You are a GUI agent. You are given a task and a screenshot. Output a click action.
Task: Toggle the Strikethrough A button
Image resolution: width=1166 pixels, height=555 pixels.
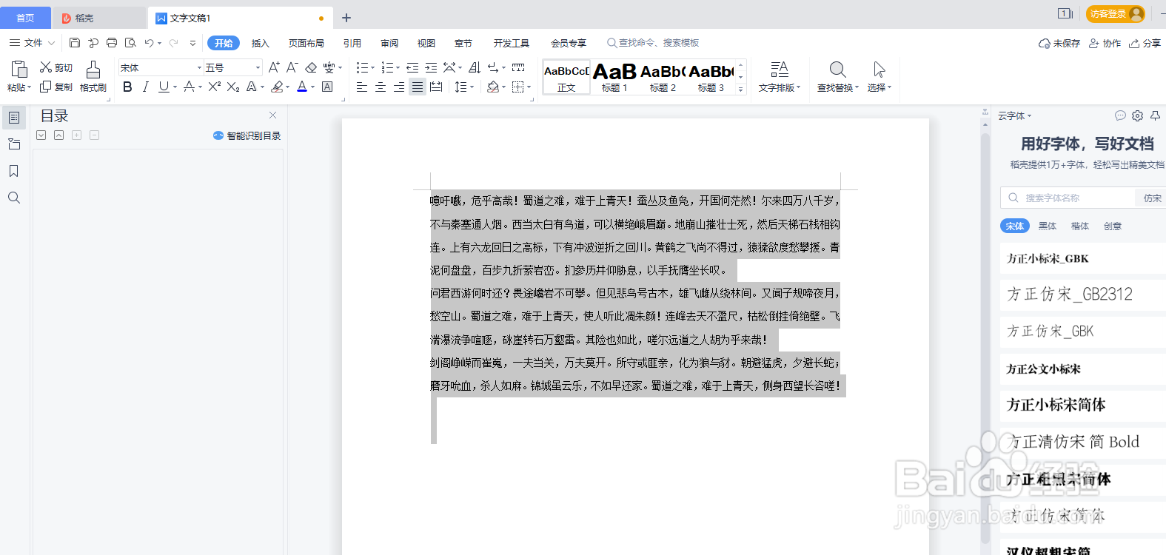pyautogui.click(x=190, y=87)
